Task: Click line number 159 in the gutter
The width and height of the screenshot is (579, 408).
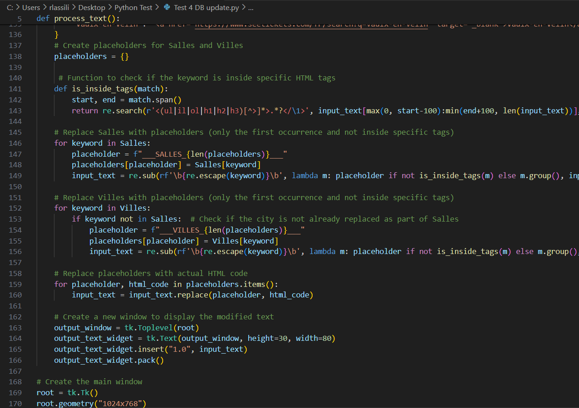Action: [x=15, y=284]
